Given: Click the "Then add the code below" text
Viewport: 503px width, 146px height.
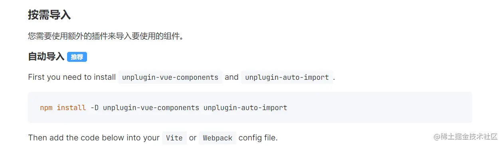Looking at the screenshot, I should click(94, 138).
